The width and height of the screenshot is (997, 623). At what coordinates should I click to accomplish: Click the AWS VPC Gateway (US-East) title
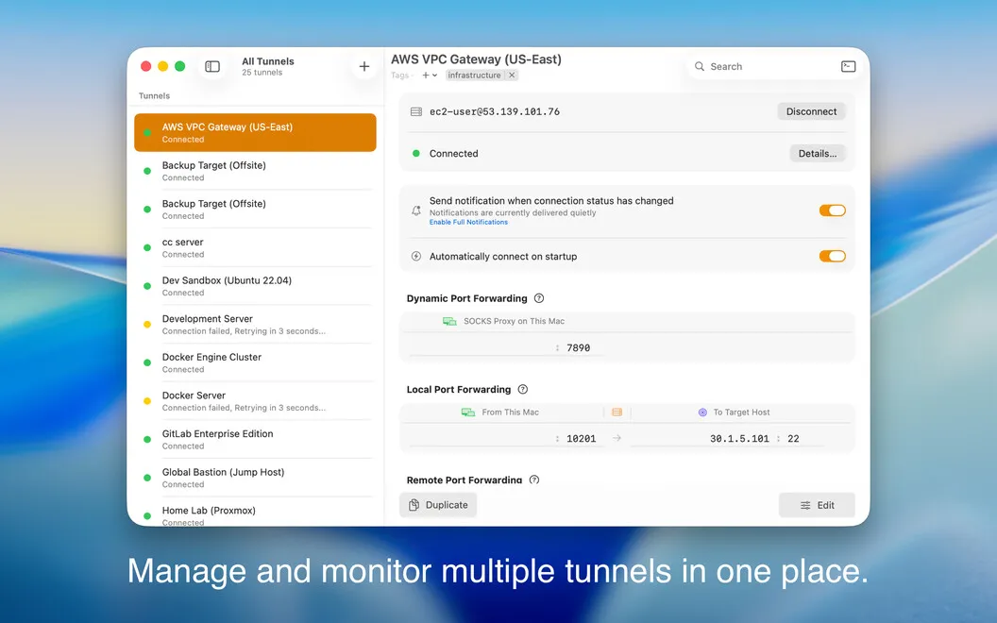tap(476, 59)
